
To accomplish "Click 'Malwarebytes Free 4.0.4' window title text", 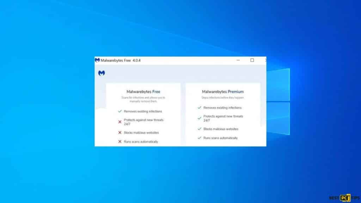I will [121, 61].
